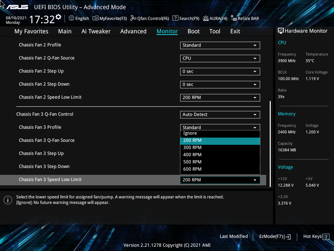The image size is (334, 251).
Task: Click the 16384 MB capacity value
Action: coord(287,150)
